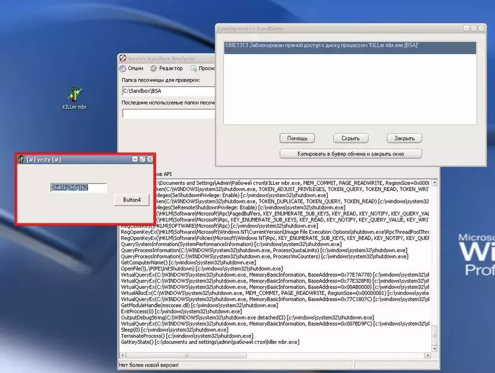Click the Помощь button in Sandboxie messages
This screenshot has height=373, width=495.
(297, 138)
